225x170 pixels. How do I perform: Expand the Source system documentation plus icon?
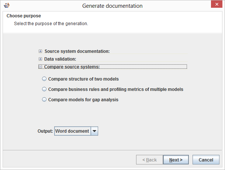(41, 51)
